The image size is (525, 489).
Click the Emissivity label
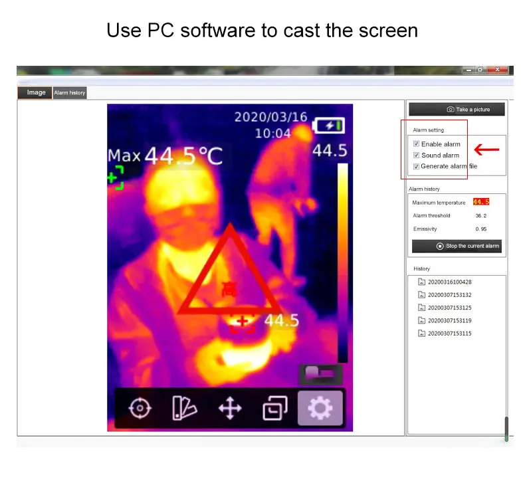425,229
